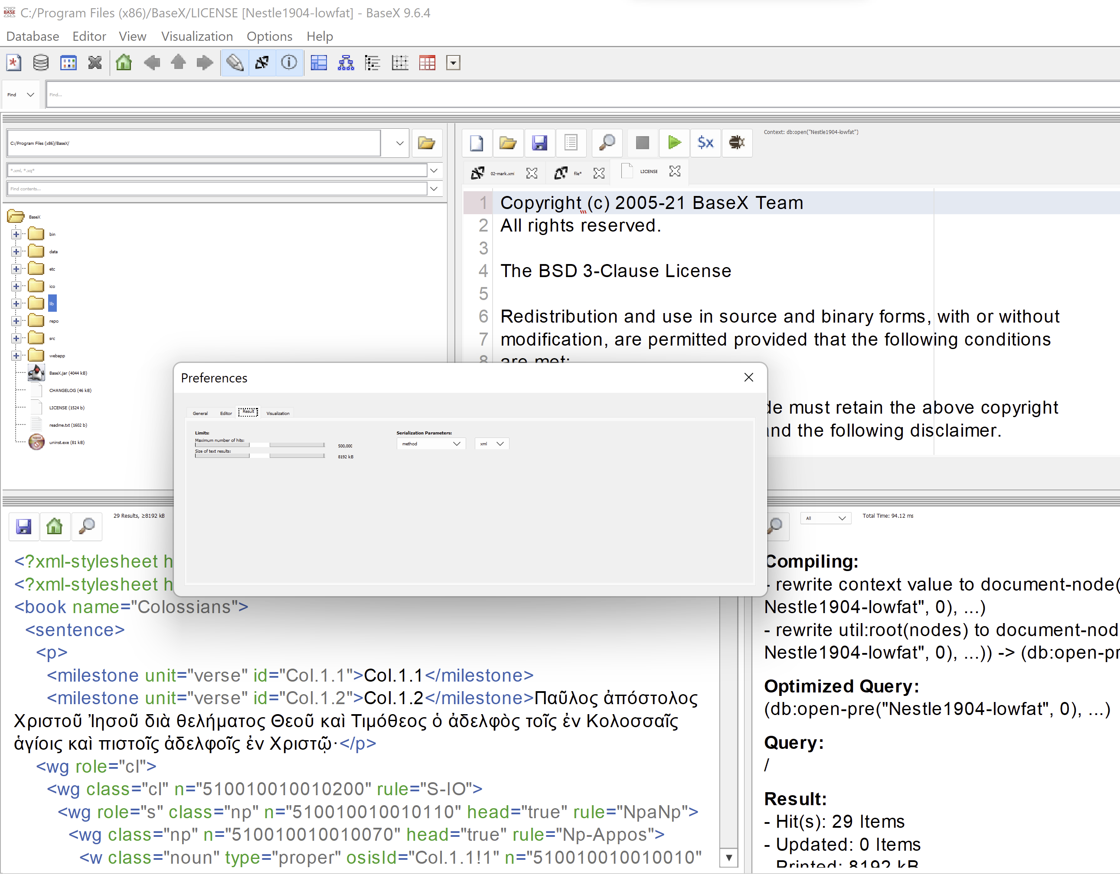Viewport: 1120px width, 875px height.
Task: Open the Visualization tab in Preferences
Action: click(x=278, y=413)
